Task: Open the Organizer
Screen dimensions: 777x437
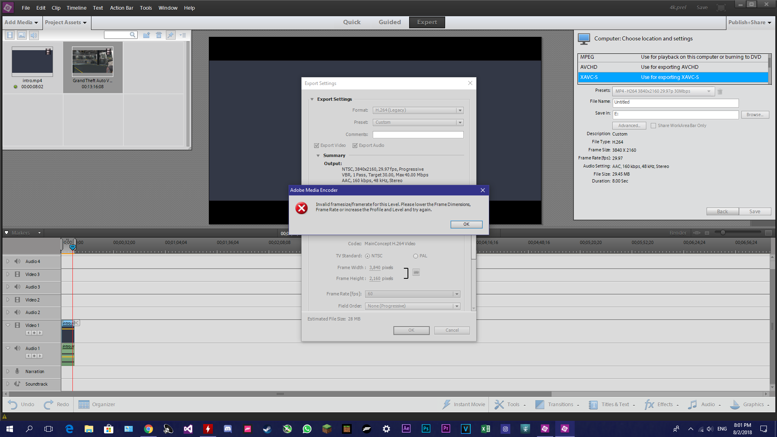Action: coord(96,404)
